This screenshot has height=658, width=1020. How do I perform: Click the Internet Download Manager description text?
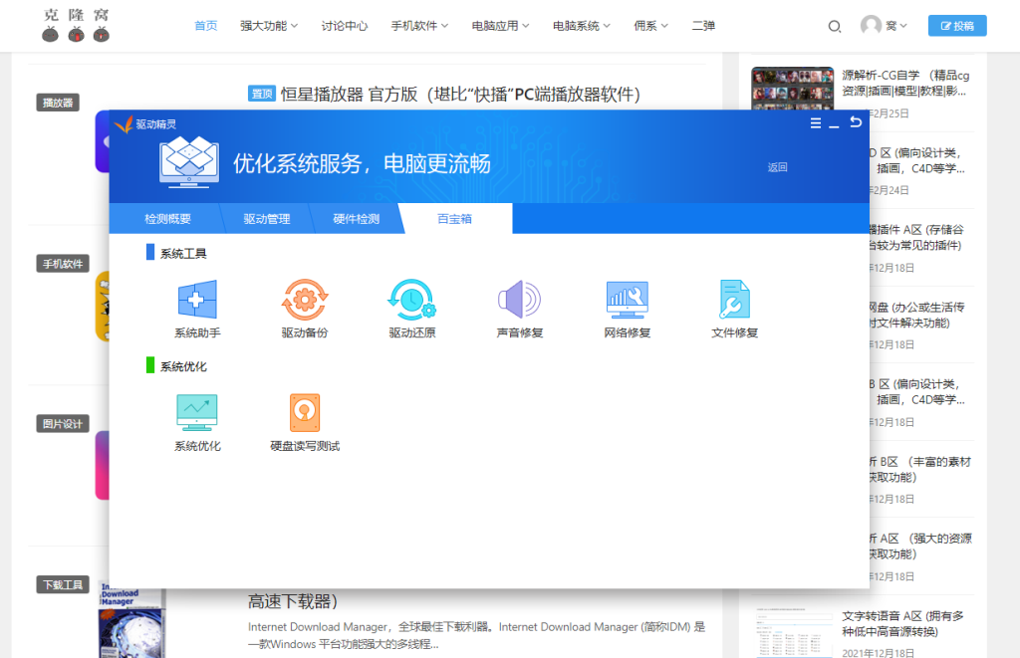(x=476, y=635)
